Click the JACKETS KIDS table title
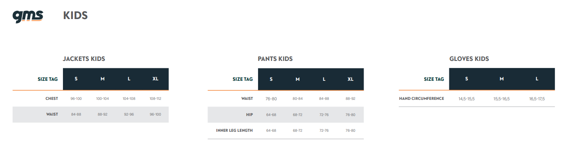The image size is (579, 150). tap(84, 59)
